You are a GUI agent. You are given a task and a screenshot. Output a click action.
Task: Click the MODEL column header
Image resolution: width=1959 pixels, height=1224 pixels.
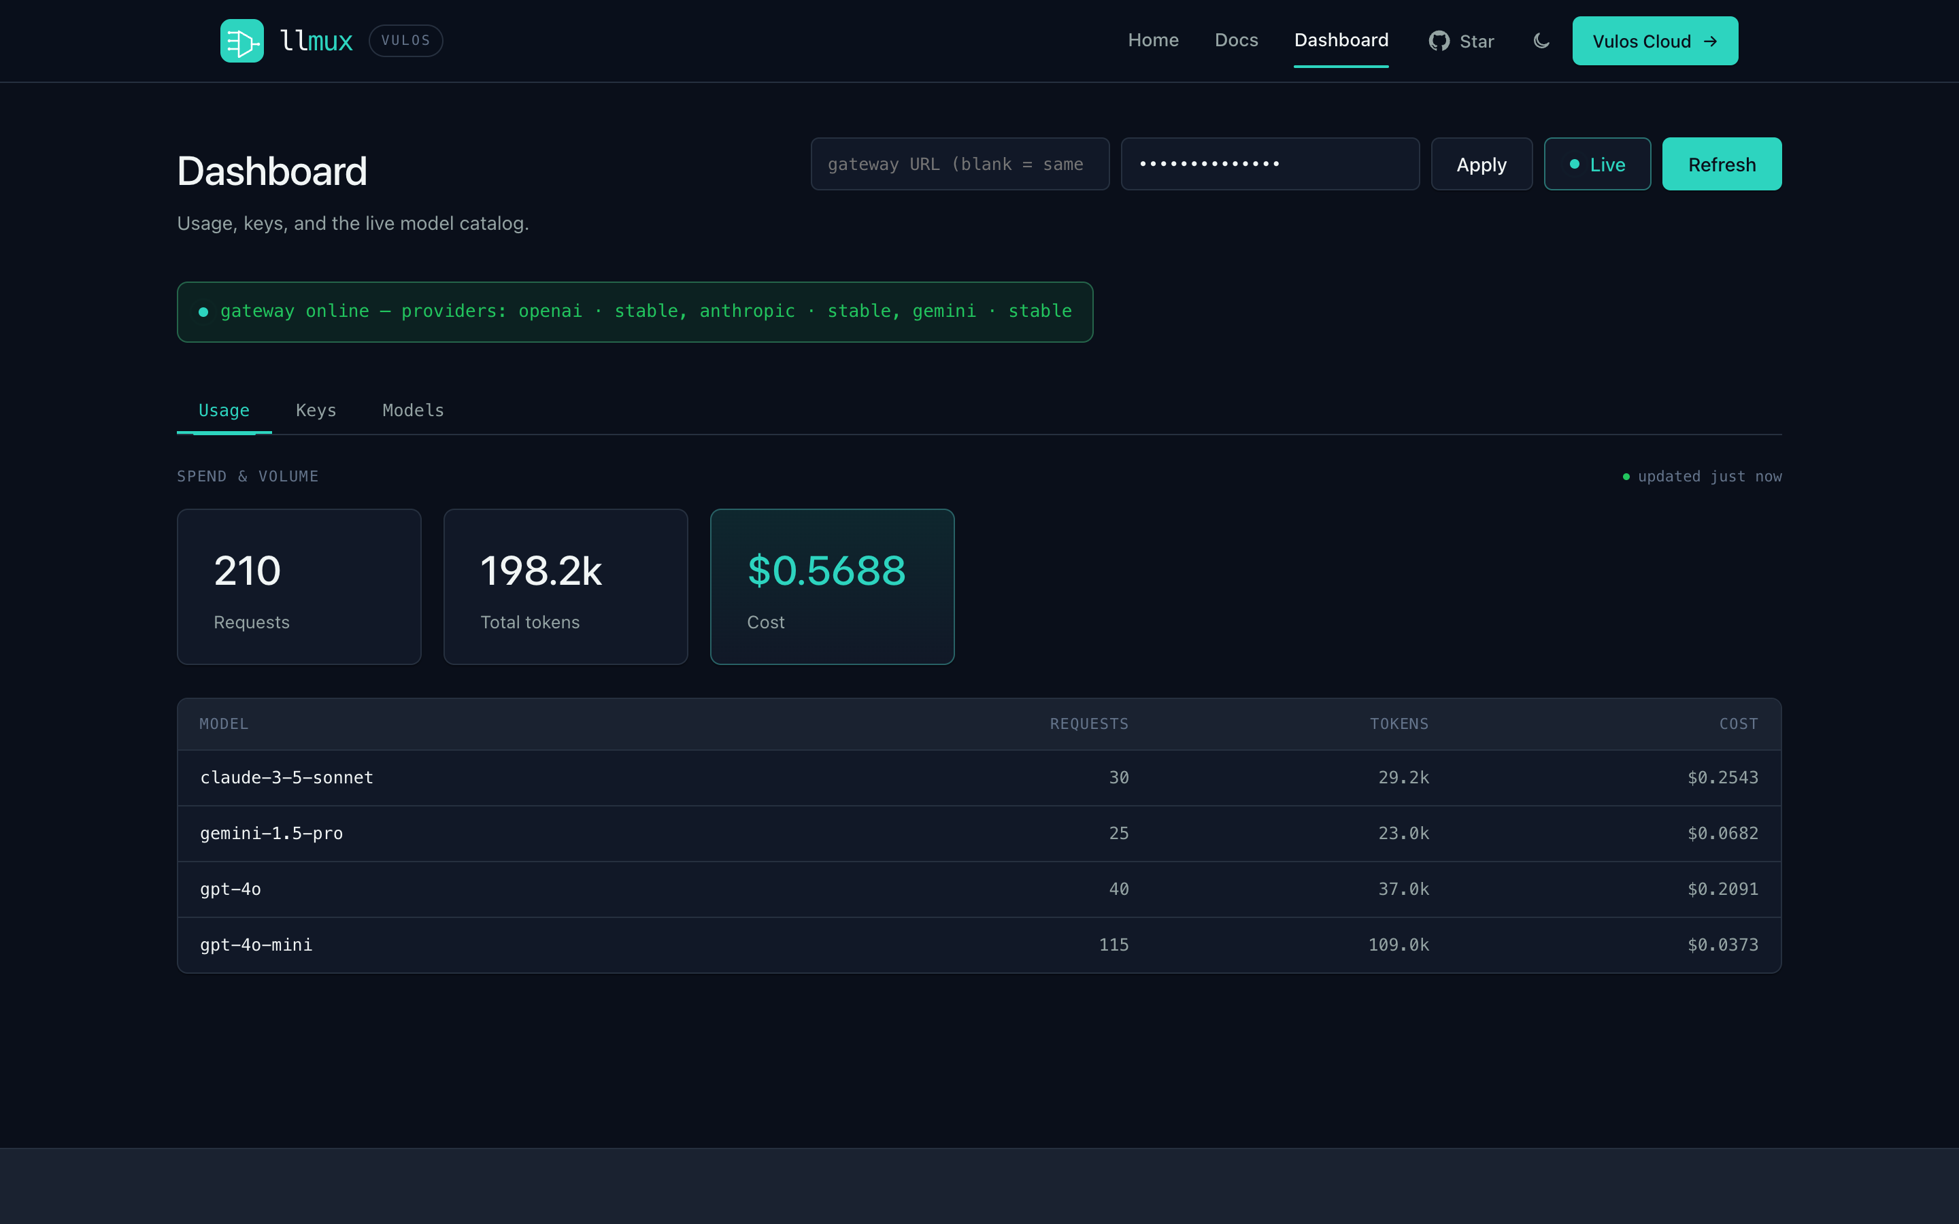click(223, 724)
